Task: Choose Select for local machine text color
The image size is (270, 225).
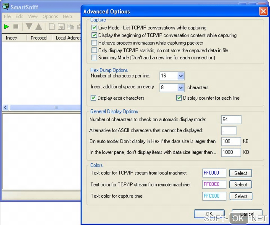Action: 241,173
